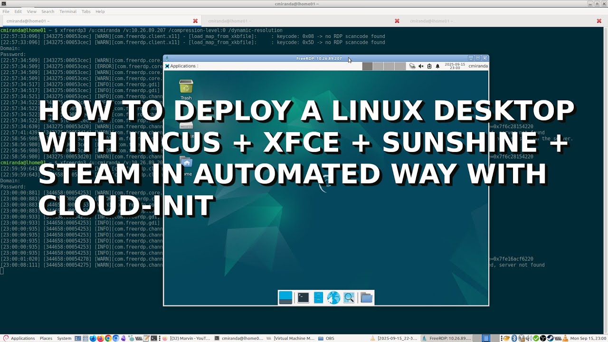Switch to first workspace in XFCE pager
Image resolution: width=608 pixels, height=342 pixels.
(x=367, y=66)
